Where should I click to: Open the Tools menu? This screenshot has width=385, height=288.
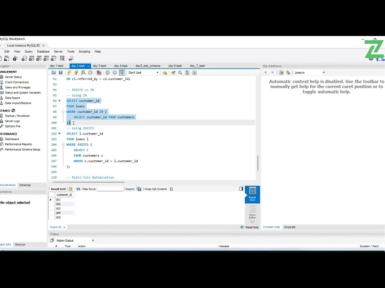71,52
